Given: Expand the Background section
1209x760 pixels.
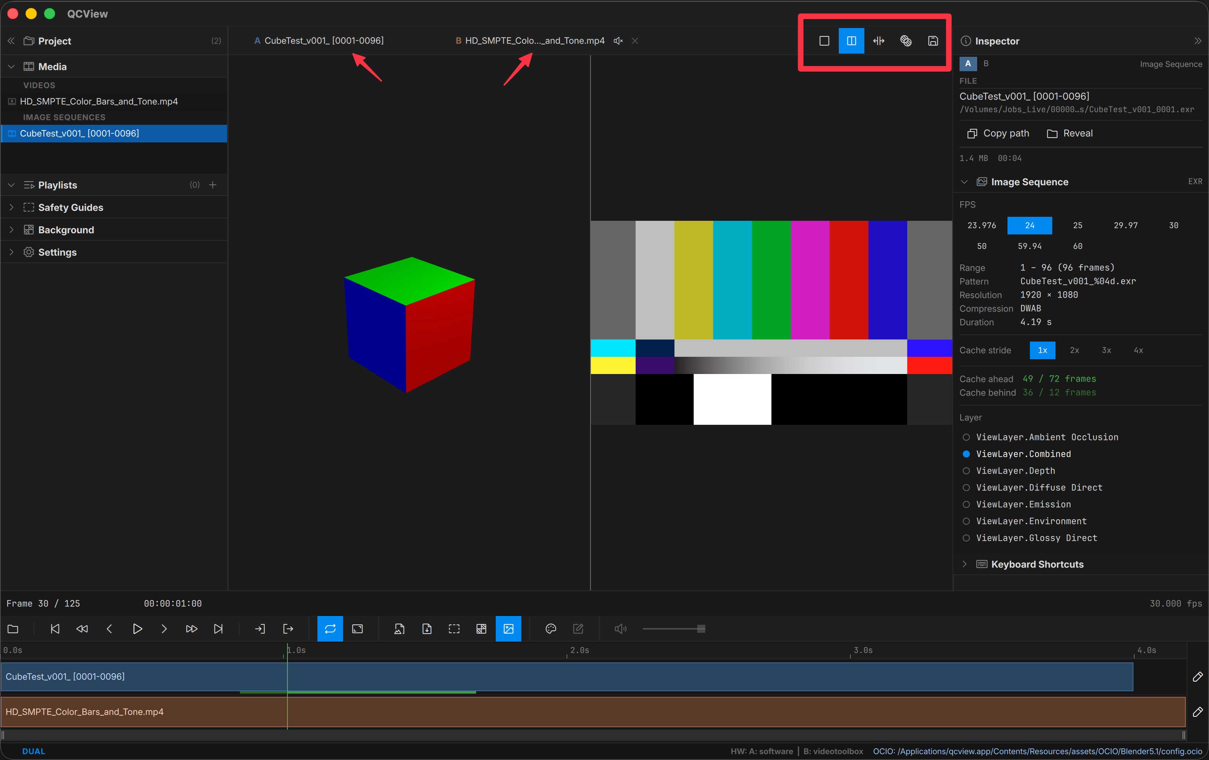Looking at the screenshot, I should point(11,230).
